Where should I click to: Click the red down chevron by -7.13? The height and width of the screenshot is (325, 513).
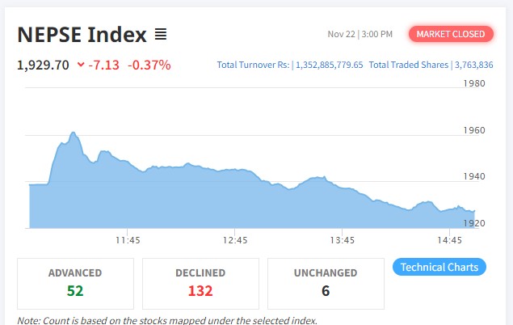point(82,65)
